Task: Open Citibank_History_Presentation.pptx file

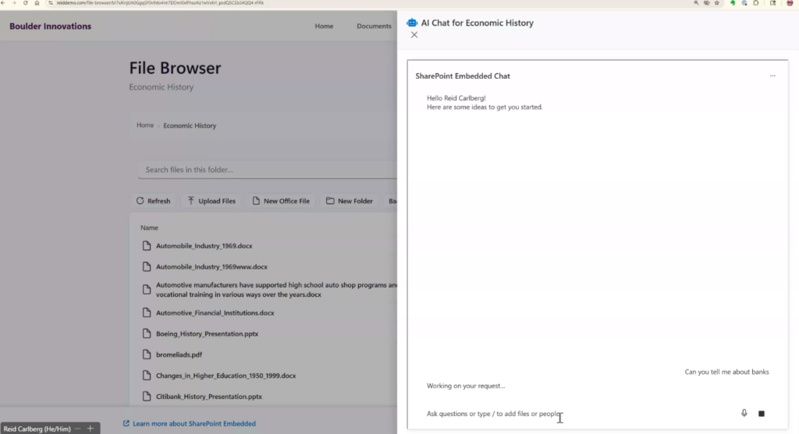Action: (x=209, y=397)
